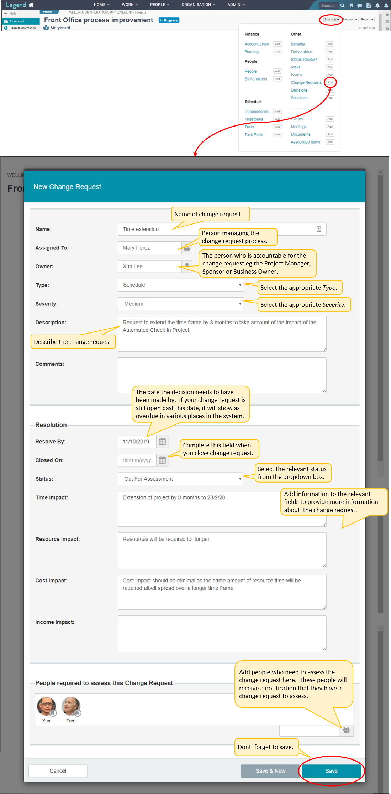Click the Hide sidebar link
Screen dimensions: 391x794
pos(10,14)
